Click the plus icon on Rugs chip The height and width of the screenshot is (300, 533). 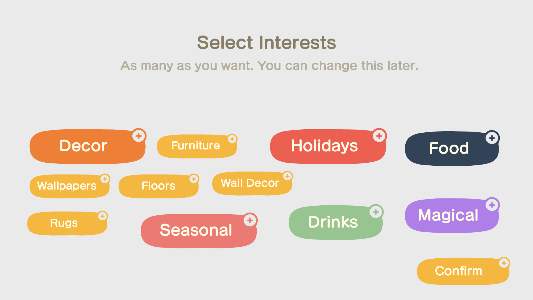[102, 216]
